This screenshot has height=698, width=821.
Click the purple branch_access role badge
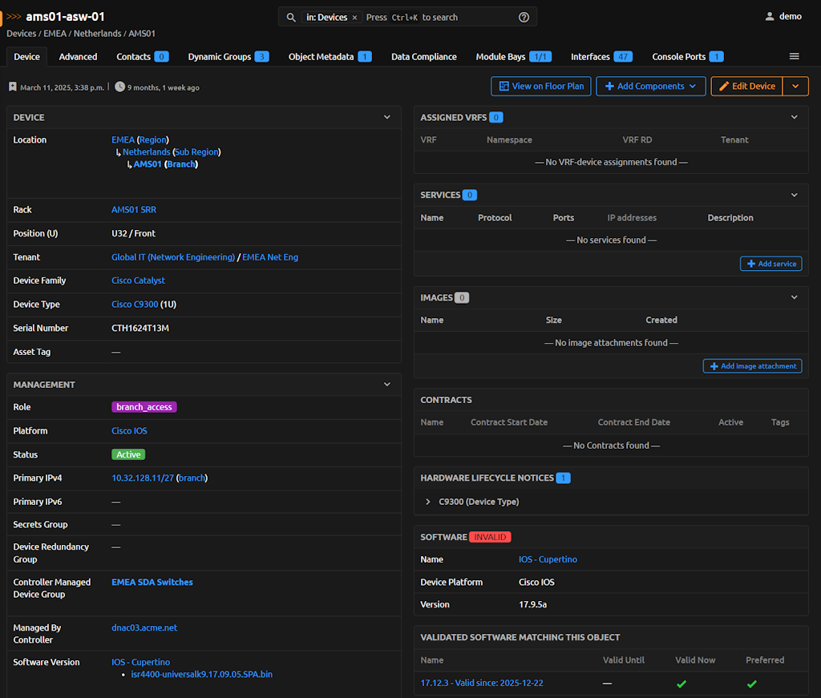point(144,407)
